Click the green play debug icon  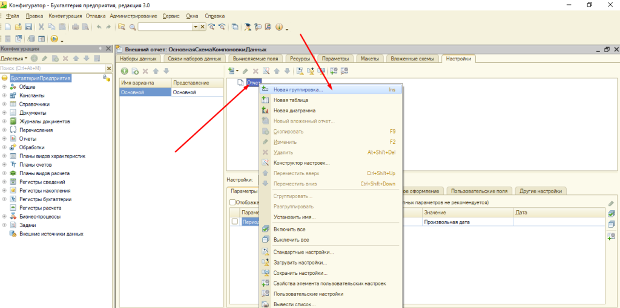54,39
